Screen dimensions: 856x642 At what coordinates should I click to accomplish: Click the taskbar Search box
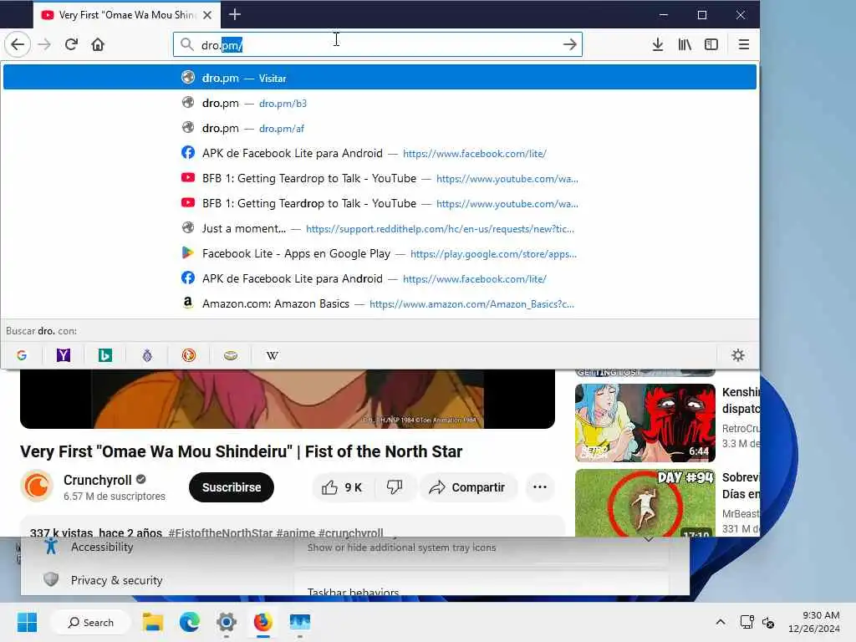[x=90, y=622]
